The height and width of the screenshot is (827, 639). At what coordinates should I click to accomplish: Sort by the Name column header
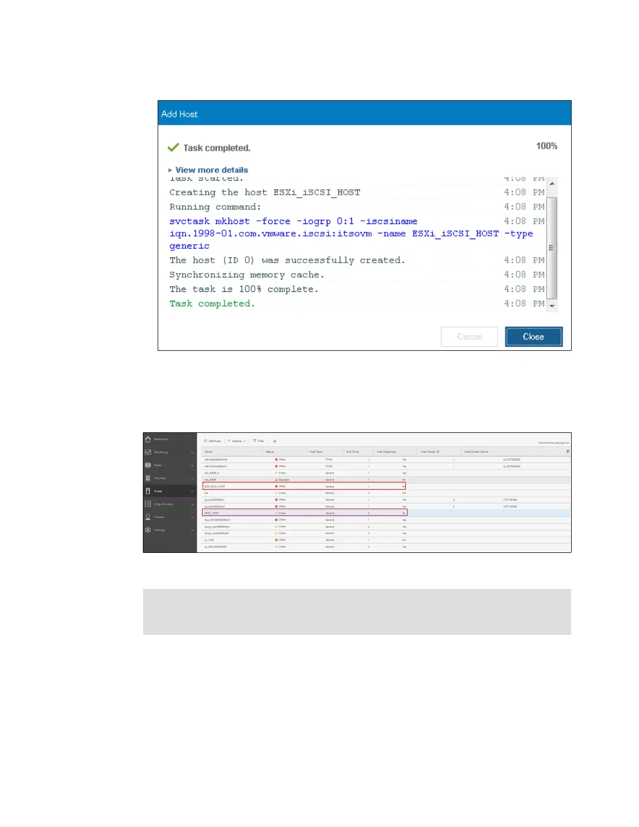coord(208,452)
